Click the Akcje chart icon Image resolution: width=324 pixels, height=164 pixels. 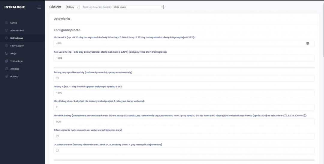(7, 54)
